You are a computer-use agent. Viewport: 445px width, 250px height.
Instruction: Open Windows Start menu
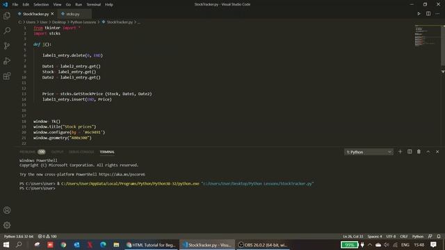pos(6,244)
